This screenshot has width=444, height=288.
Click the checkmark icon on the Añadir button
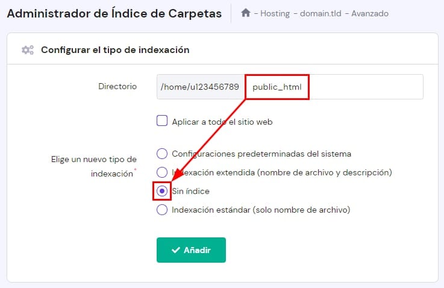tap(176, 250)
